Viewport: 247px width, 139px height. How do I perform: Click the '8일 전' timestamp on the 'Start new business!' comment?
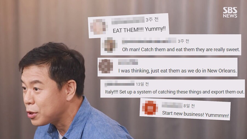click(x=189, y=106)
